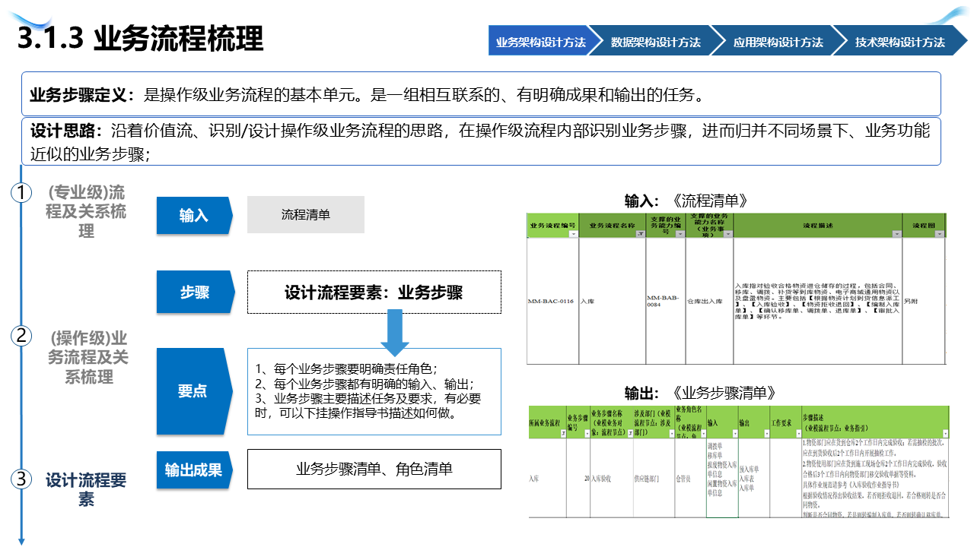This screenshot has height=547, width=974.
Task: Click the blue 输出成果 button
Action: [193, 469]
